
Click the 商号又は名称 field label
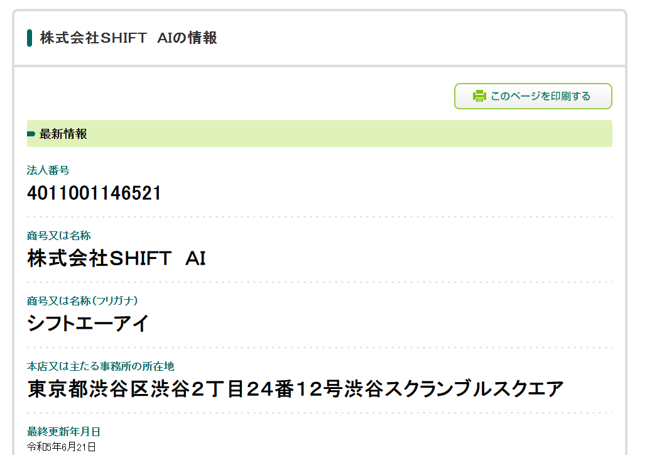point(58,235)
